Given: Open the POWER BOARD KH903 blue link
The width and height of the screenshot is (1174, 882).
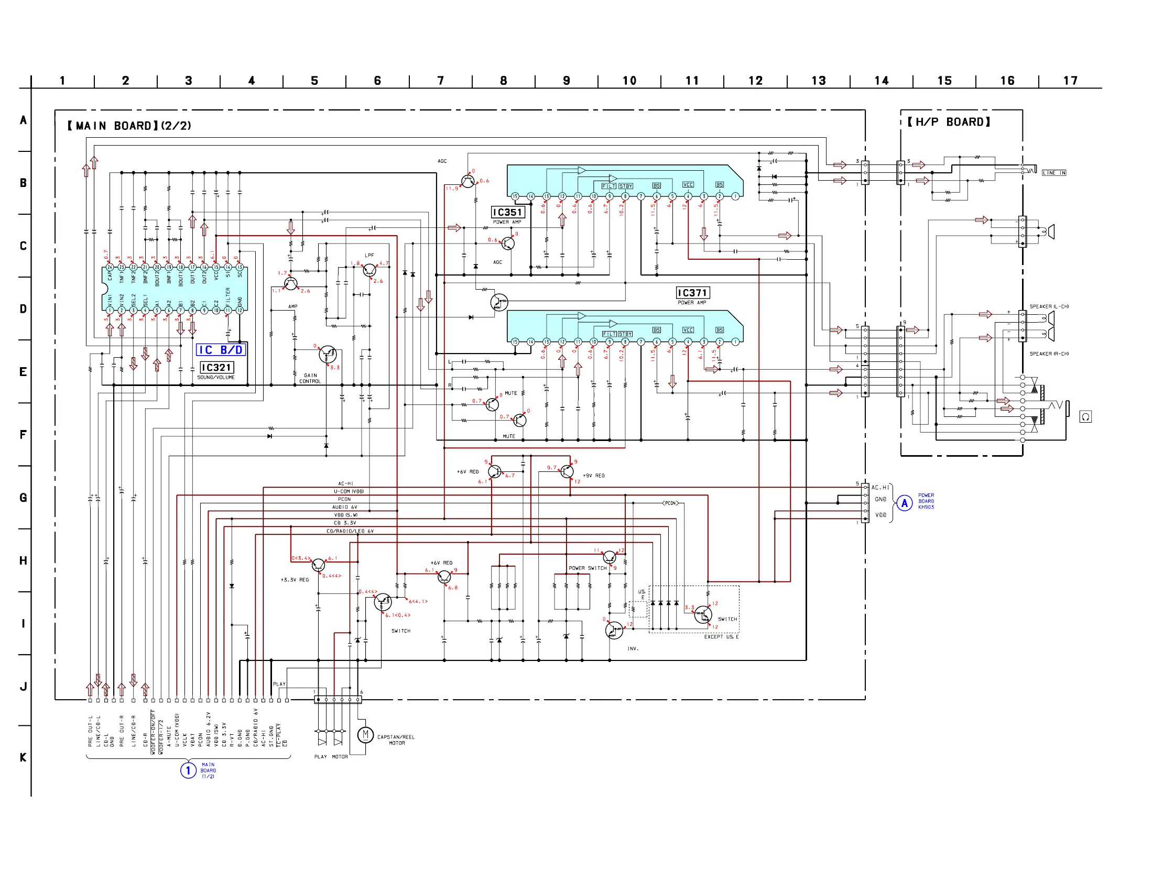Looking at the screenshot, I should (x=926, y=501).
